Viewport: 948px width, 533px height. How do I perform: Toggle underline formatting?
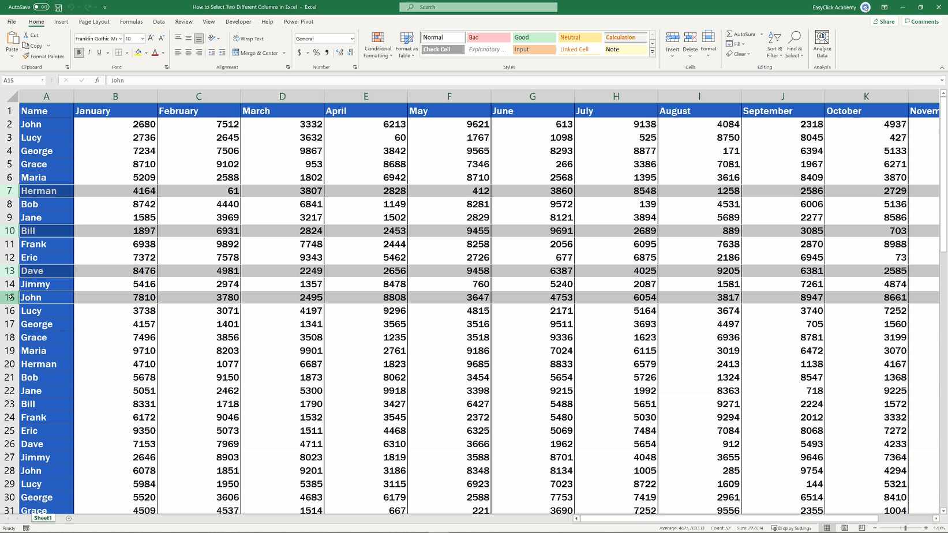click(x=99, y=52)
